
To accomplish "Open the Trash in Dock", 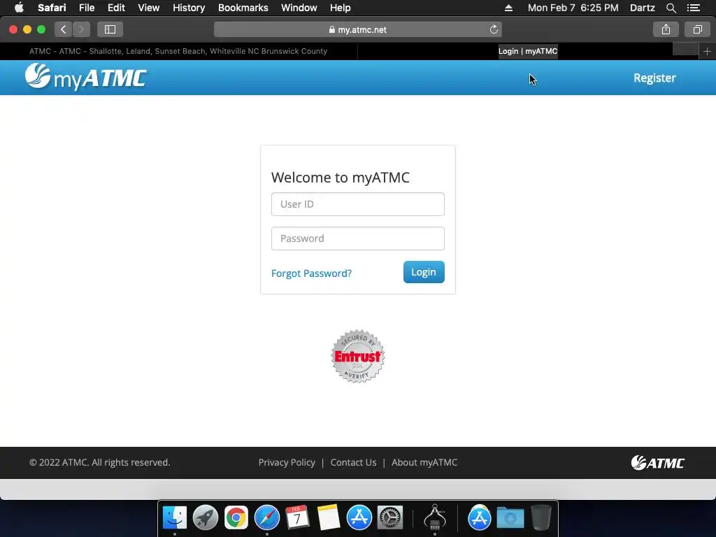I will (x=541, y=517).
